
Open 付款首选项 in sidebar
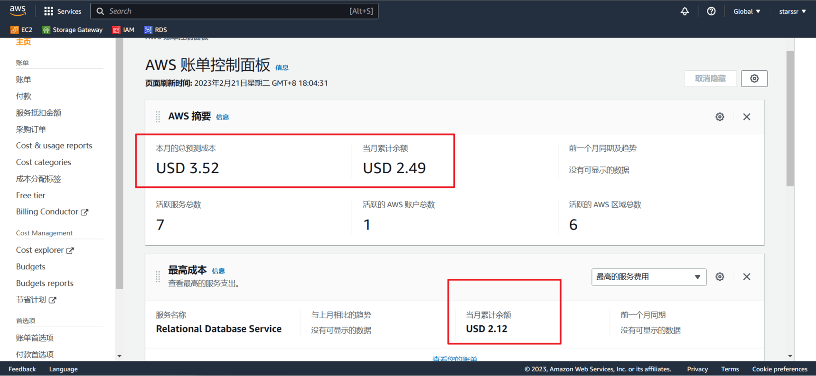35,354
